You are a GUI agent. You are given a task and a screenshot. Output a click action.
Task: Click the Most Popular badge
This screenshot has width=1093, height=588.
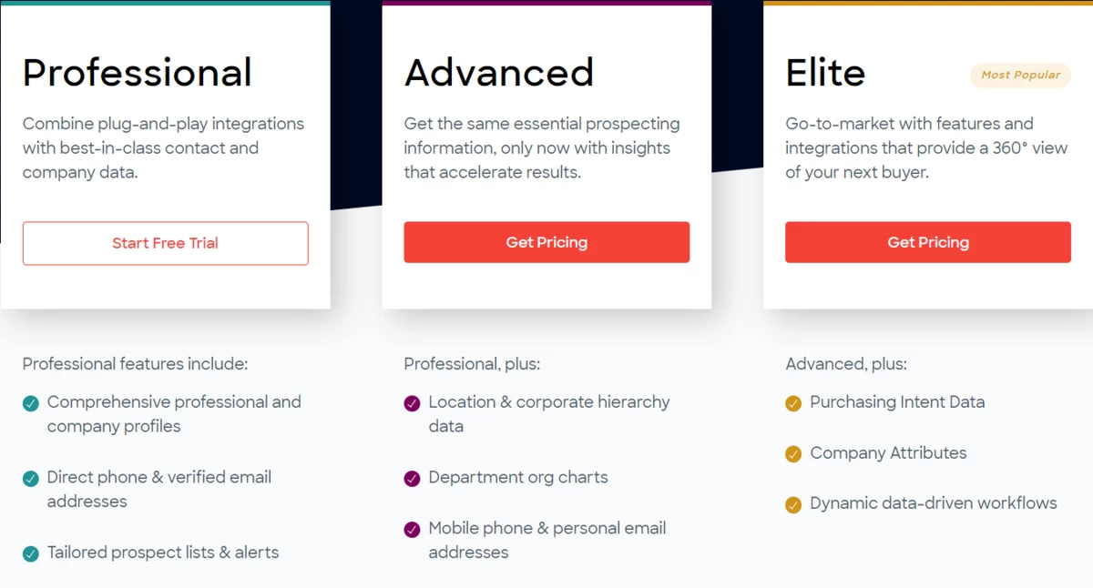[1020, 75]
